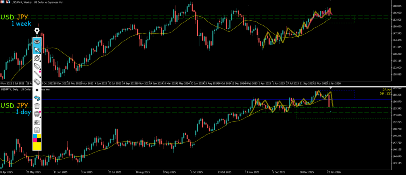Screen dimensions: 406x175
Task: Open the clipboard icon in the toolbar
Action: (x=37, y=130)
